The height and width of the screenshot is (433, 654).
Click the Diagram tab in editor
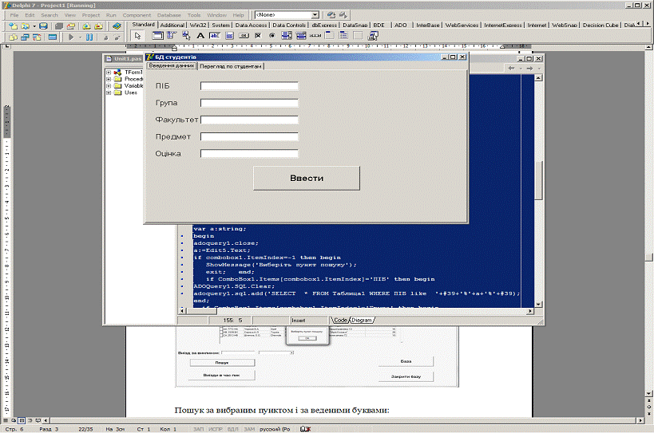(x=362, y=320)
